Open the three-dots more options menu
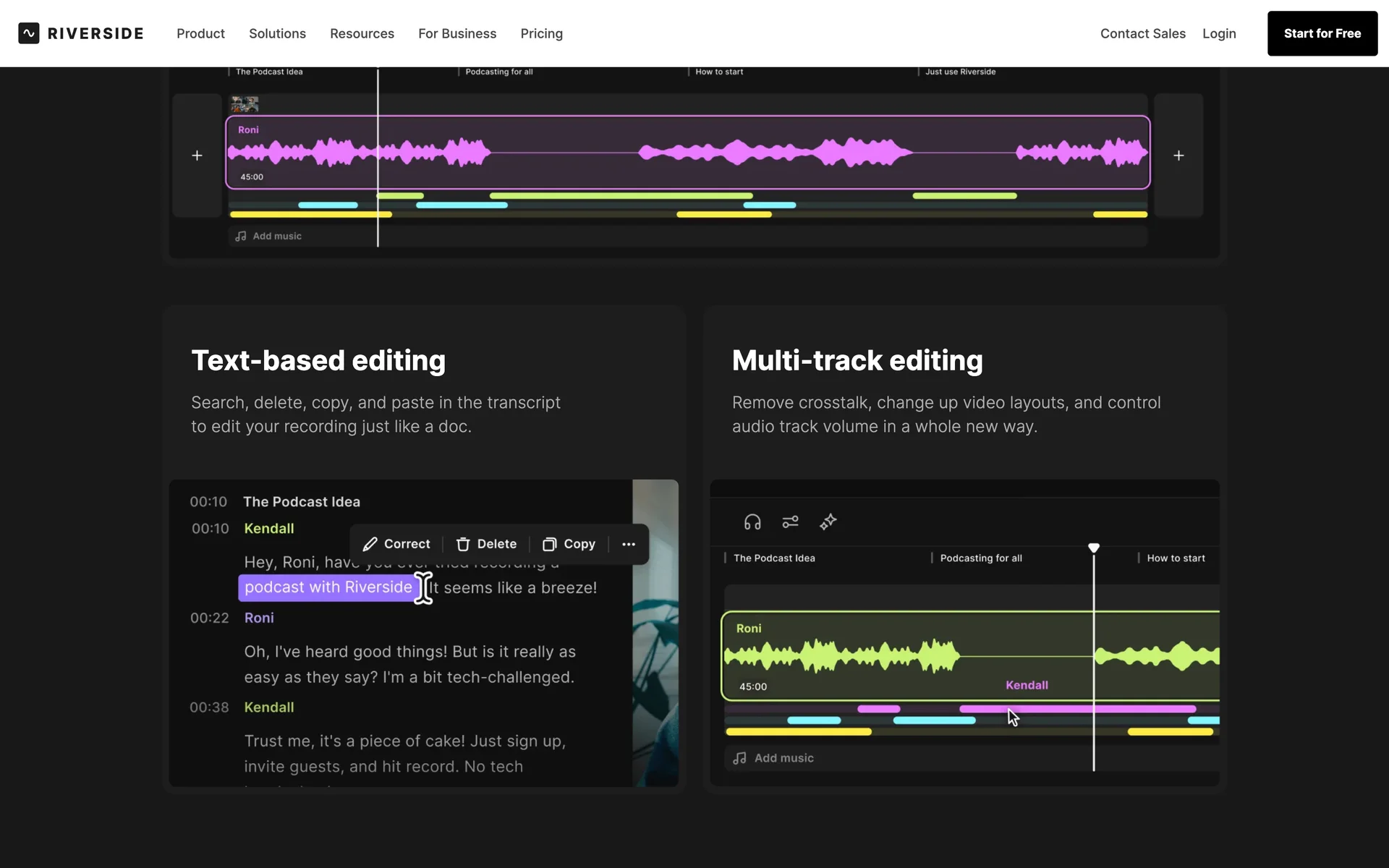 629,544
